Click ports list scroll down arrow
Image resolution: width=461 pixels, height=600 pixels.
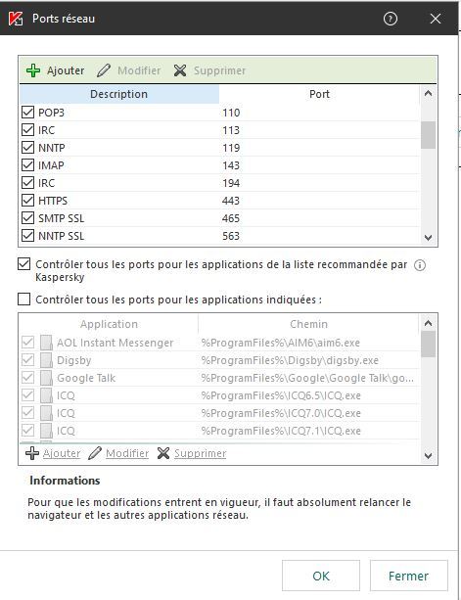[428, 238]
